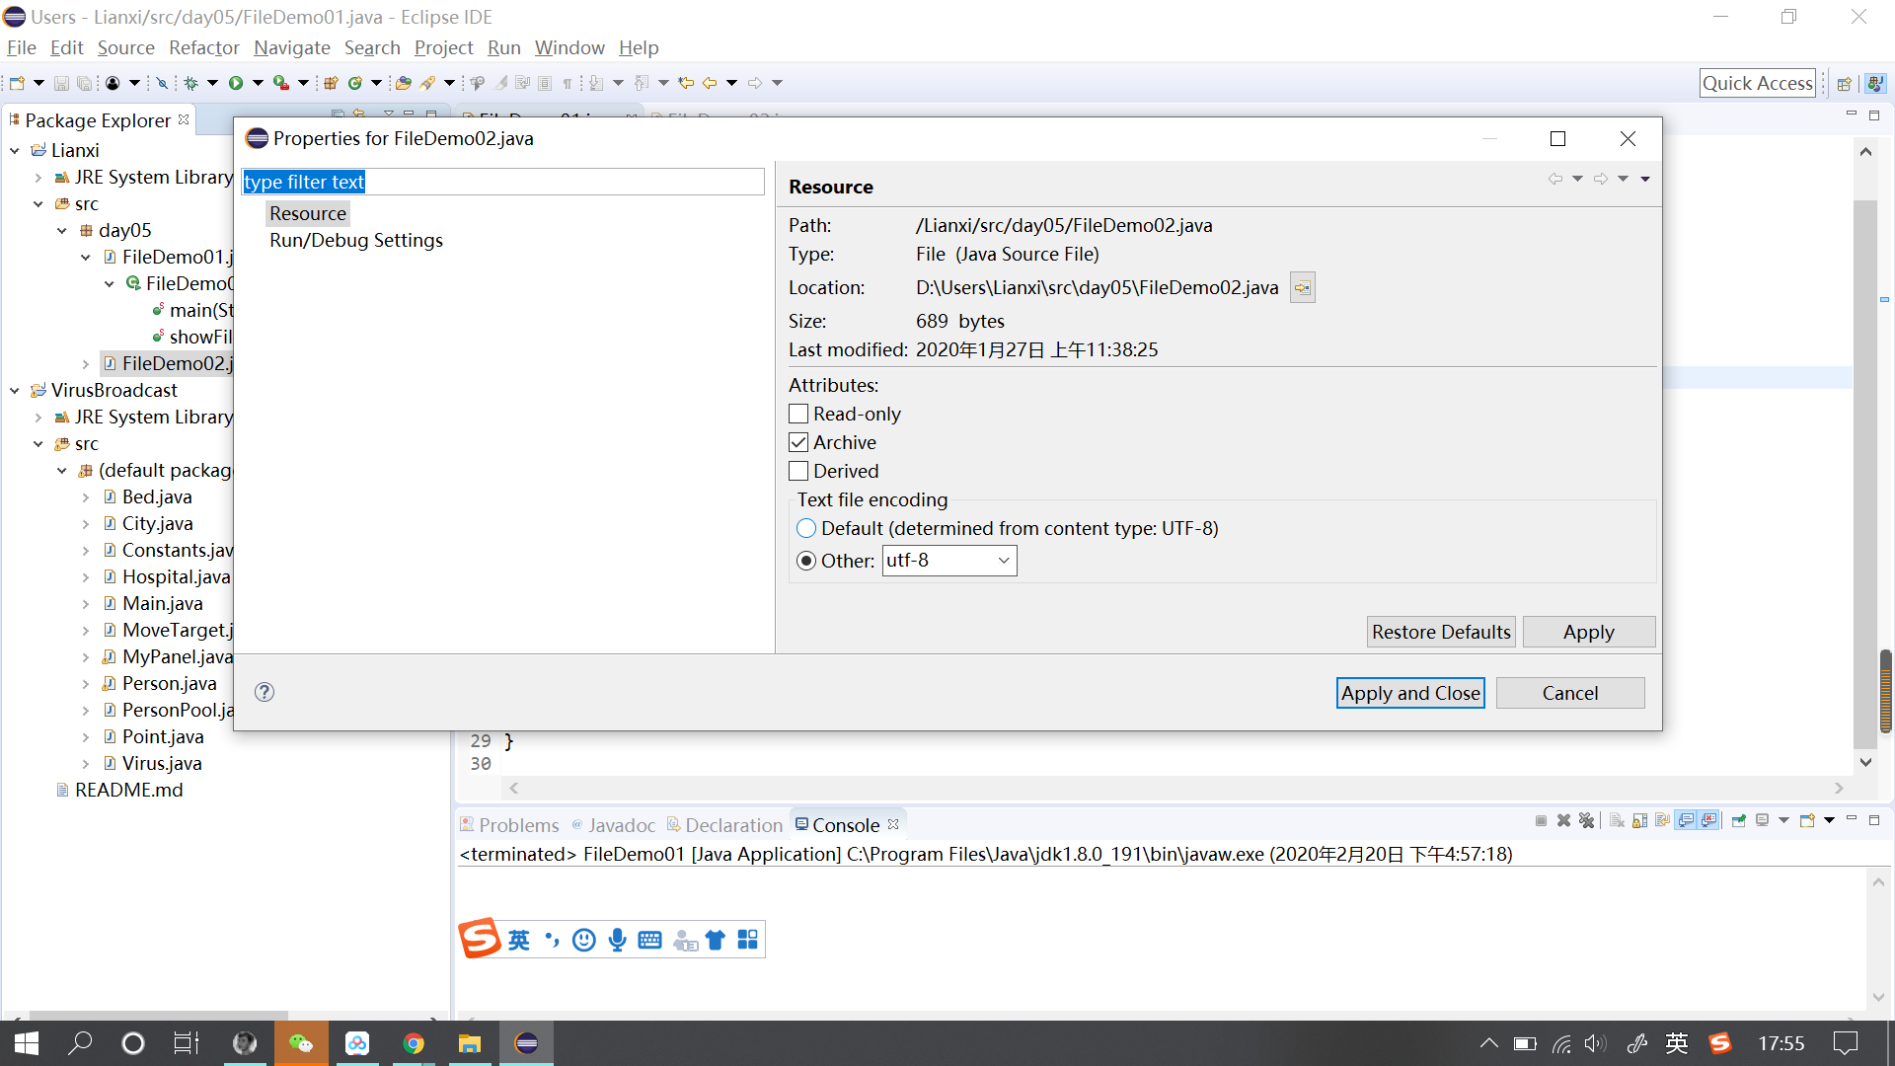Click the Debug bug icon

click(x=191, y=83)
